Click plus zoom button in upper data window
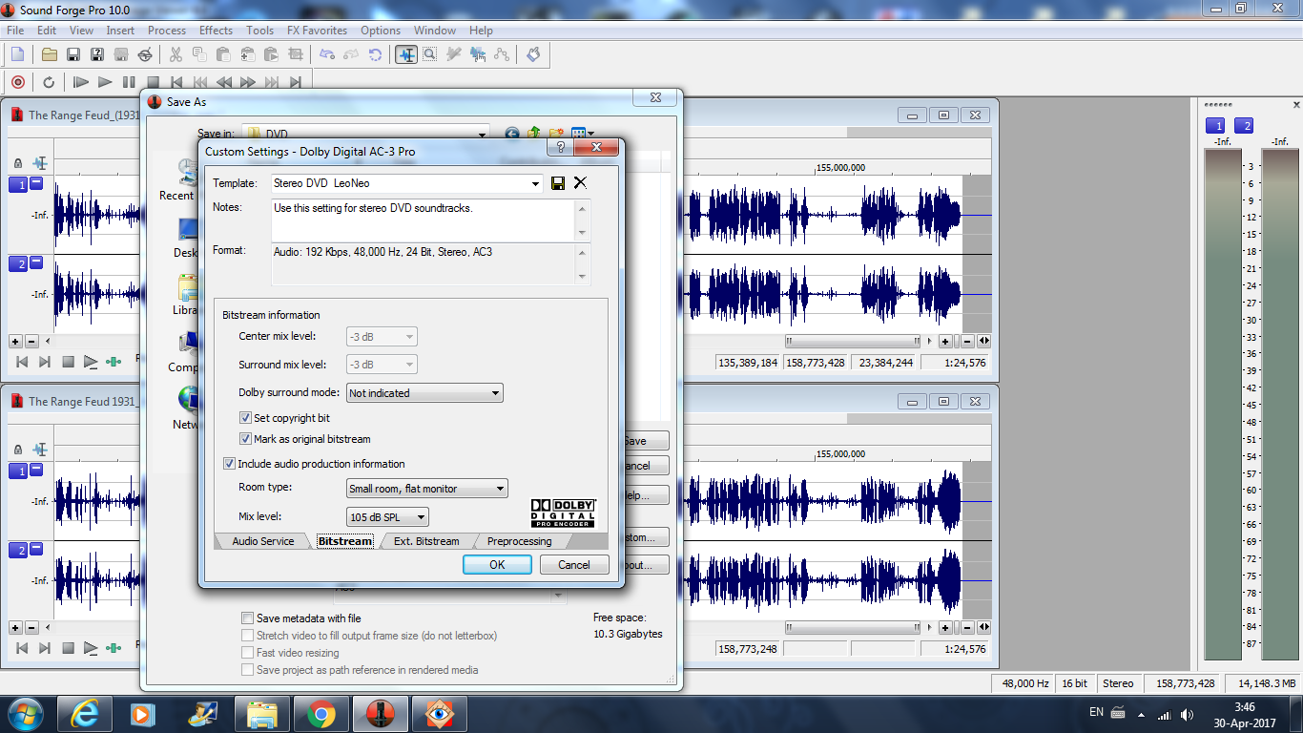1303x733 pixels. [15, 341]
